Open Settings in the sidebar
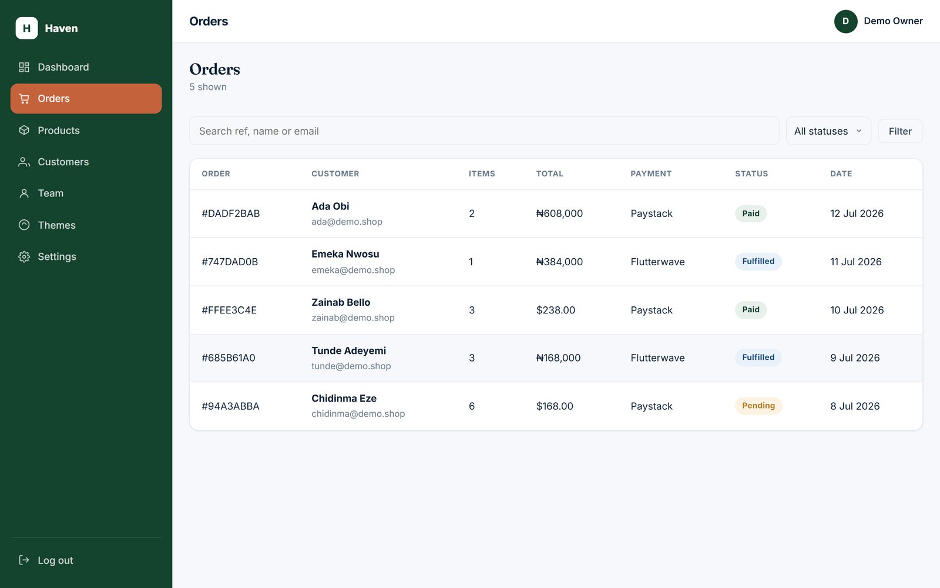The width and height of the screenshot is (940, 588). coord(86,256)
